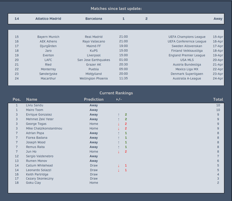This screenshot has height=201, width=232.
Task: Select 'Monterrey' fixture cell
Action: coord(48,69)
